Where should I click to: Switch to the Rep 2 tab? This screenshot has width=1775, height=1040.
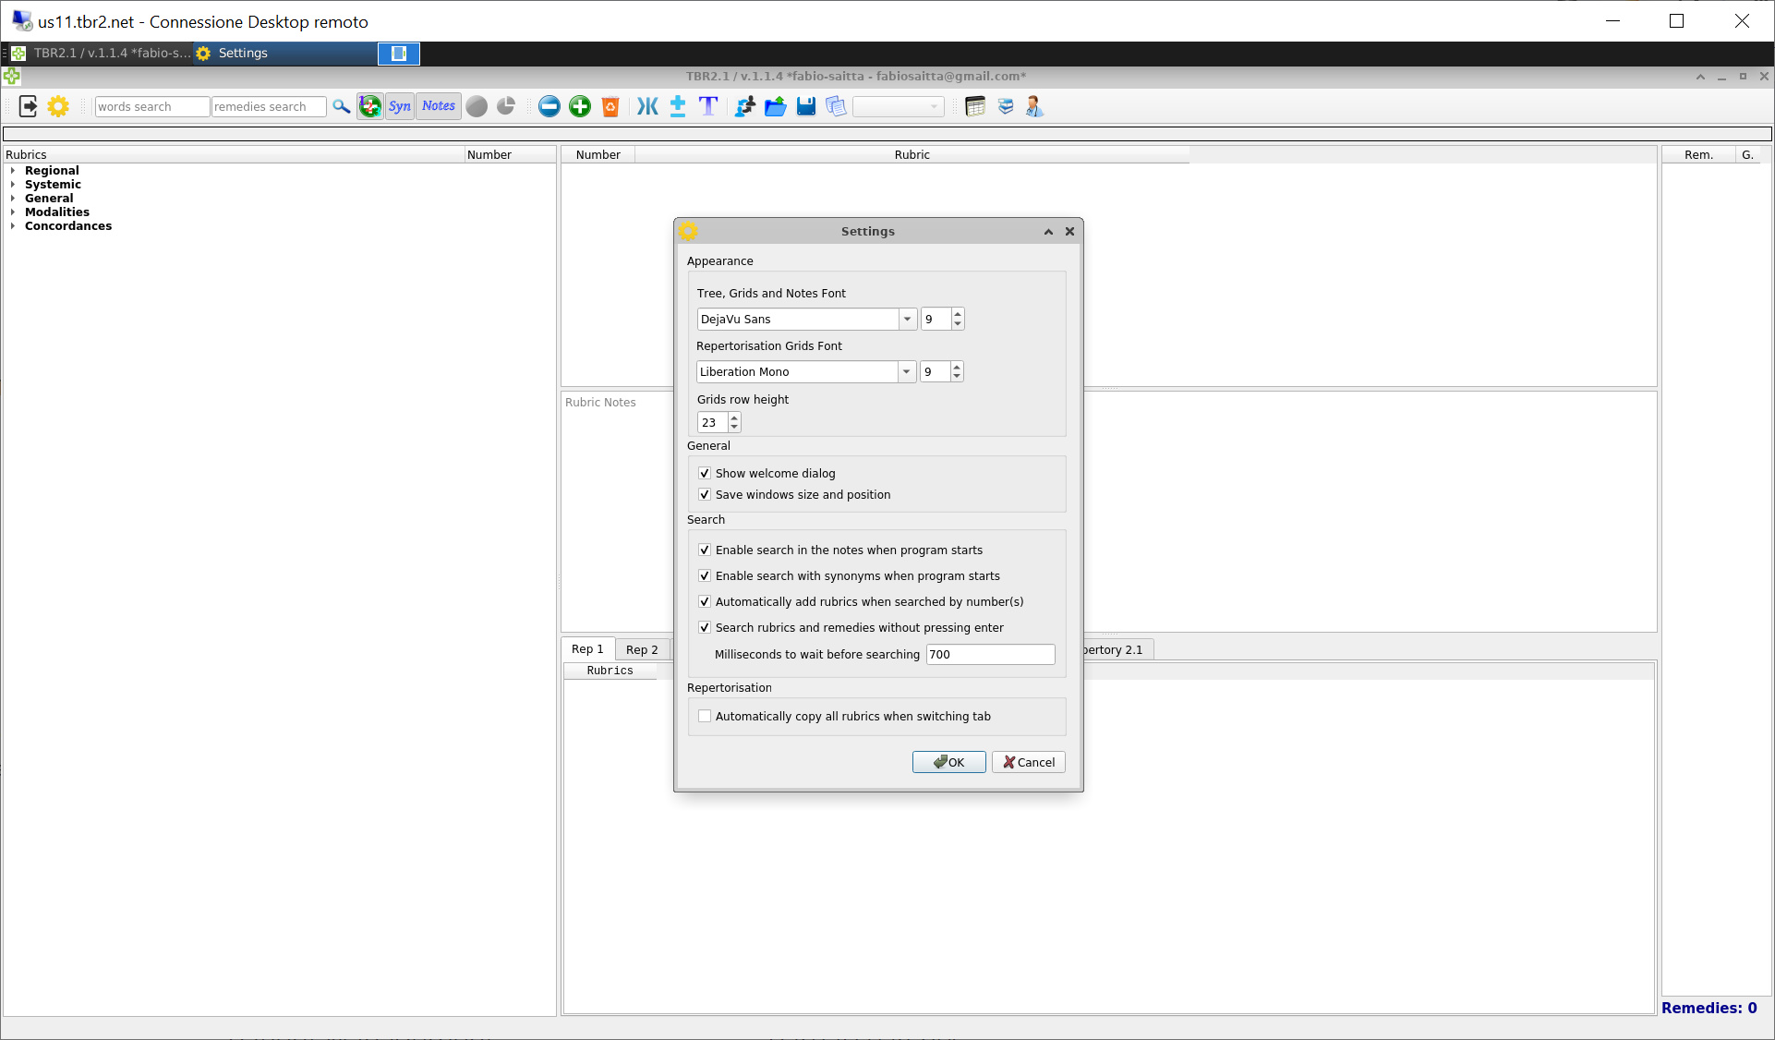[x=642, y=649]
